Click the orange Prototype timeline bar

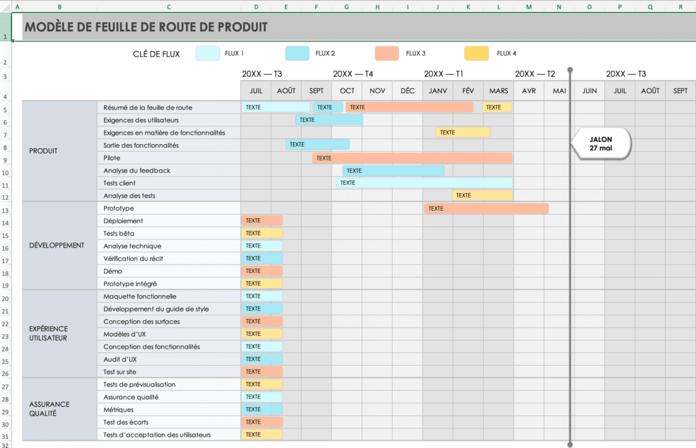[486, 209]
